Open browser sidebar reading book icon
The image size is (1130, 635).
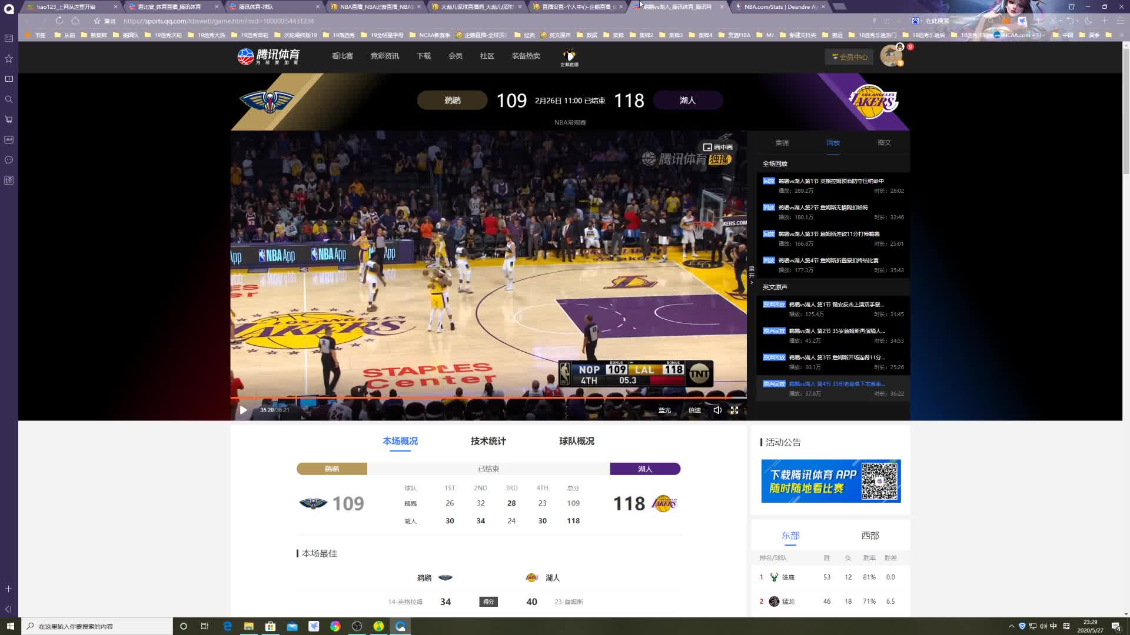click(x=9, y=79)
